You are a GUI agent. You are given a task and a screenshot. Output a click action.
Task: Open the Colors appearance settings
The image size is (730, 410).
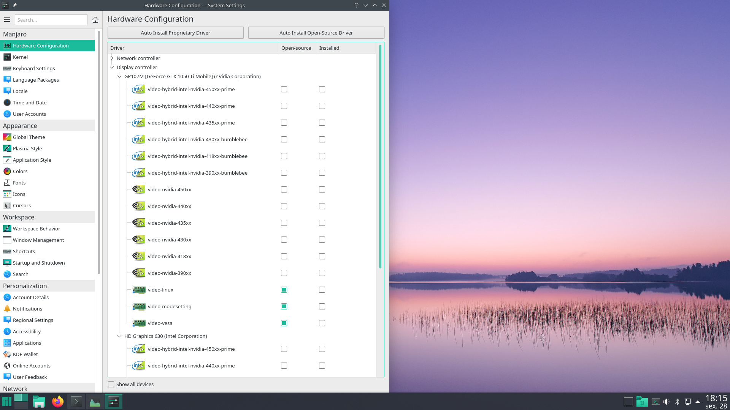(x=20, y=171)
